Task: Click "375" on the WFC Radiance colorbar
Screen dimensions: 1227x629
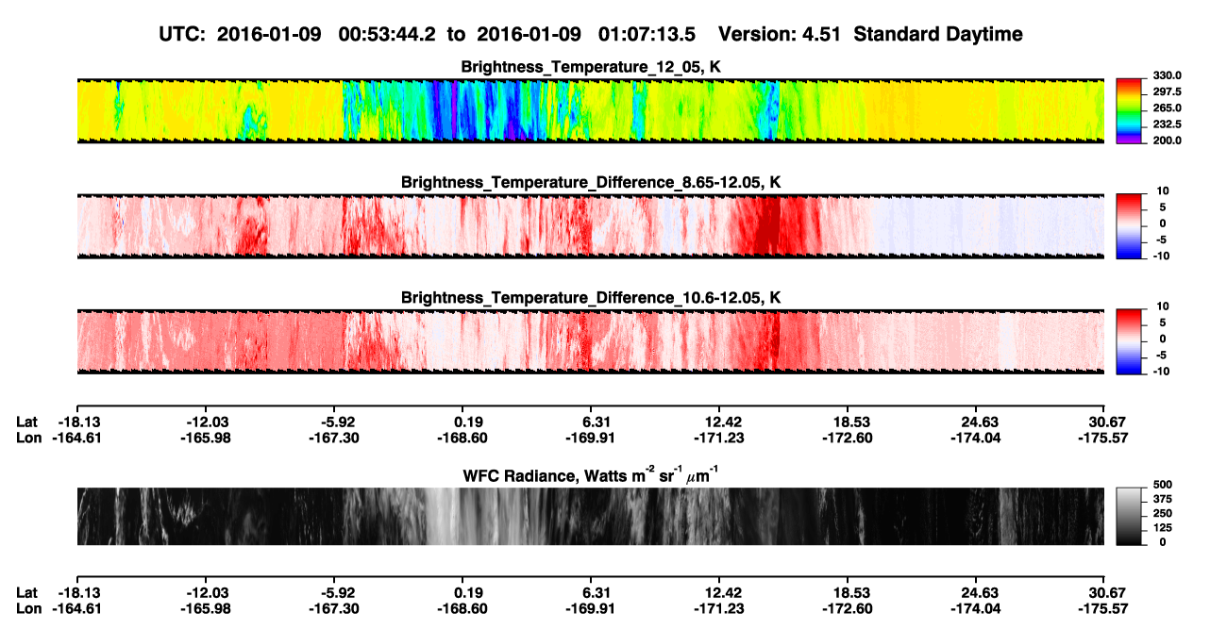Action: [1165, 502]
